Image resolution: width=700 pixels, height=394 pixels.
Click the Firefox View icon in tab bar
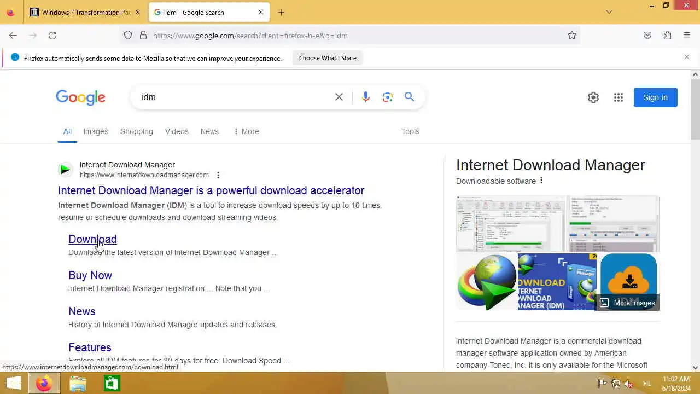10,12
